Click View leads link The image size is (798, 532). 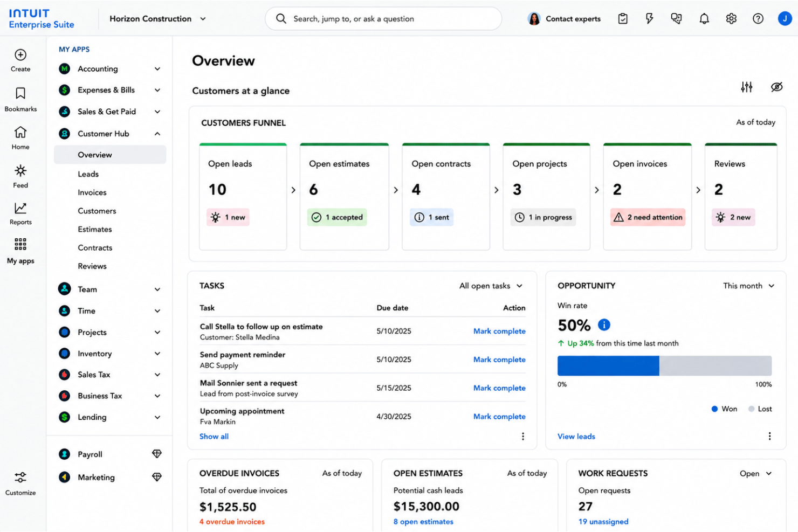576,437
